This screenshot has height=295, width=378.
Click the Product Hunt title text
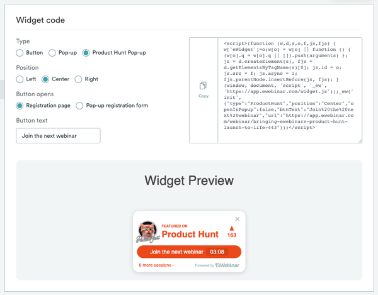click(190, 235)
